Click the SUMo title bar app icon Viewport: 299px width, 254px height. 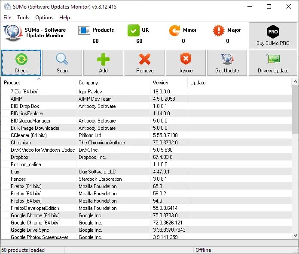coord(7,6)
